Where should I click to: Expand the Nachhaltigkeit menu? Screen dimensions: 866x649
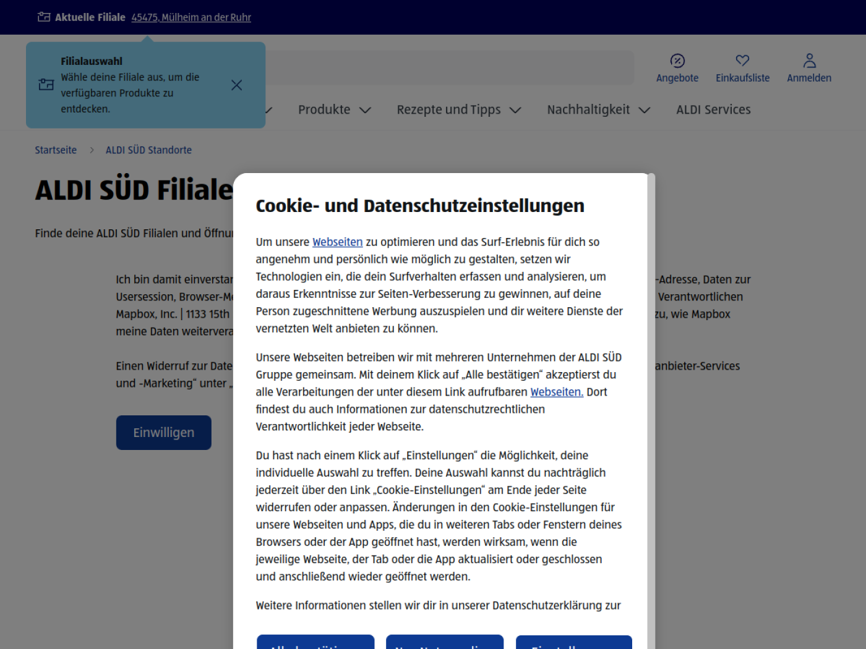[x=599, y=109]
